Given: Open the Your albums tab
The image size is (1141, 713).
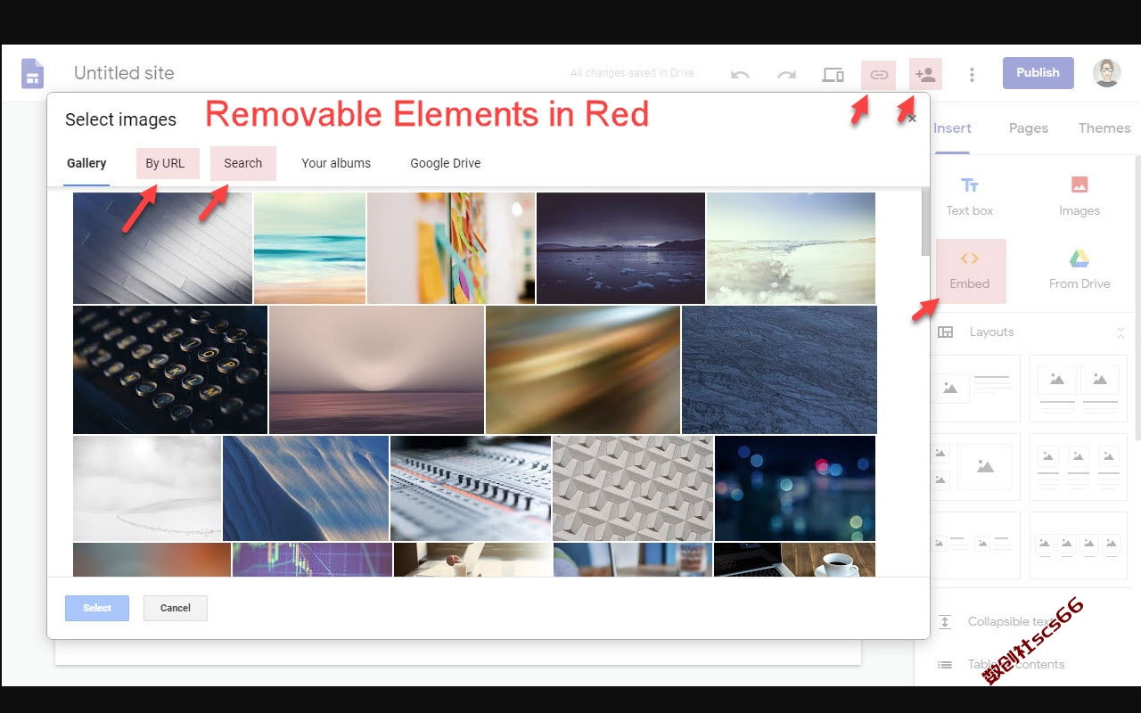Looking at the screenshot, I should pyautogui.click(x=336, y=163).
